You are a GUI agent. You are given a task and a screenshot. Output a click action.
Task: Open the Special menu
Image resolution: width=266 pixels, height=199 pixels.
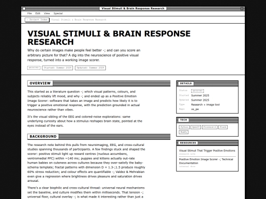click(x=58, y=13)
